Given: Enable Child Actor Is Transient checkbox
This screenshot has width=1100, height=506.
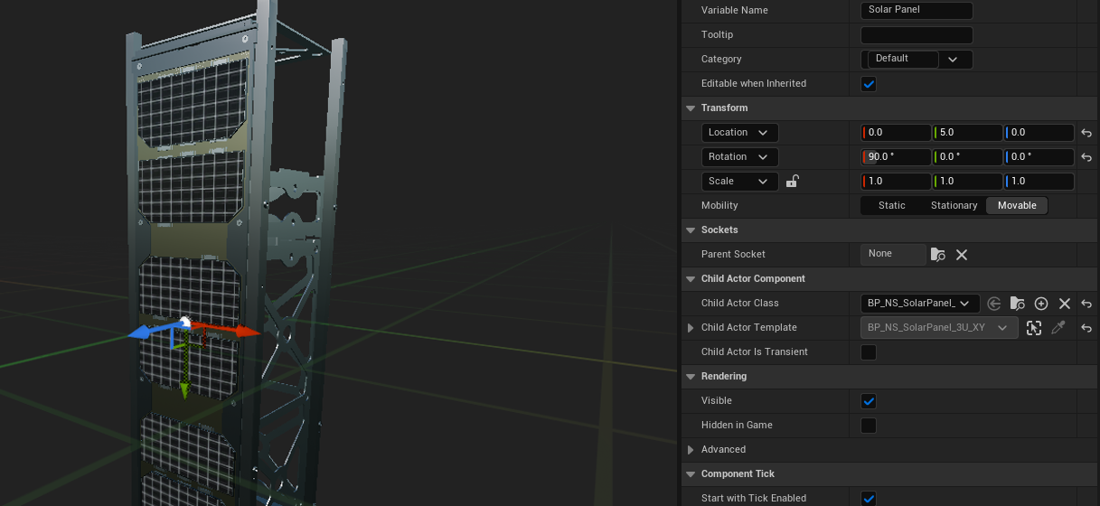Looking at the screenshot, I should point(869,352).
